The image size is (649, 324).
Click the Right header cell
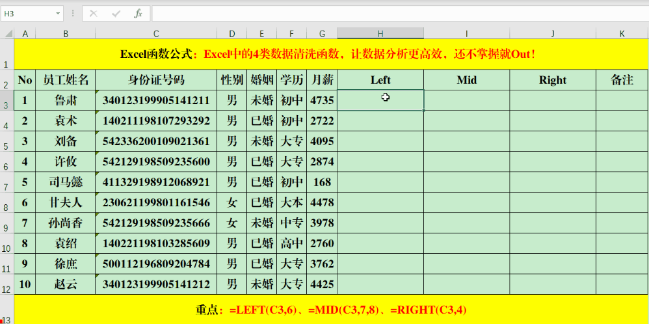click(x=553, y=80)
